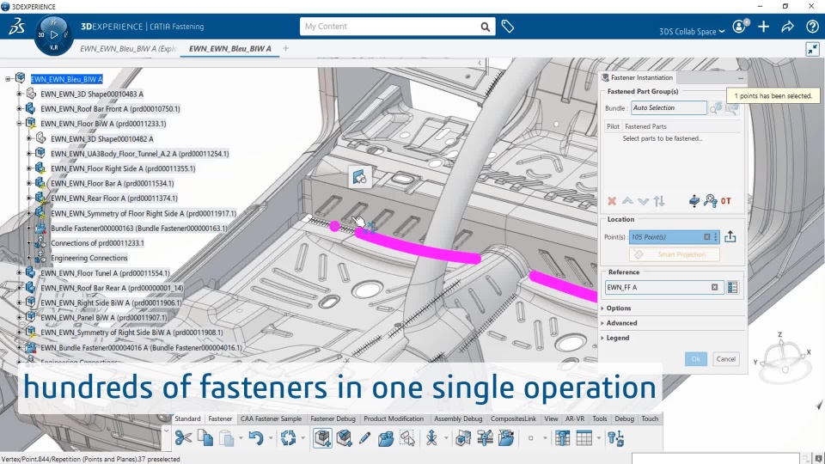Click the reference list icon beside EWN_FF A
Screen dimensions: 825x464
click(x=732, y=287)
